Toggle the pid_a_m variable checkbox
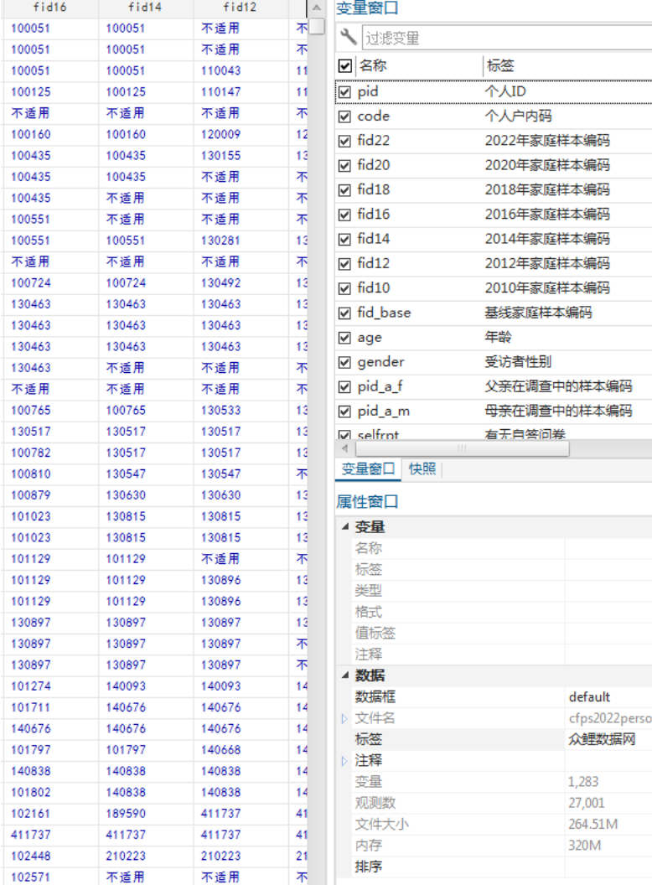 click(344, 411)
